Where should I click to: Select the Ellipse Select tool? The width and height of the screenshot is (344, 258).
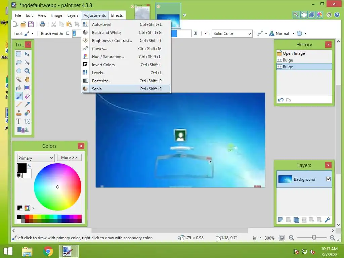(x=19, y=71)
